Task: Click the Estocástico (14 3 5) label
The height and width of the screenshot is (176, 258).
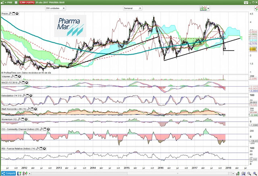Action: [x=12, y=96]
